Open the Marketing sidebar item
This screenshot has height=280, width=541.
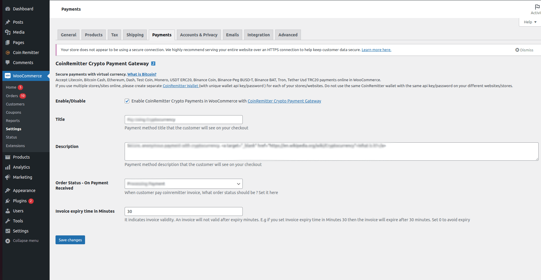[x=22, y=177]
